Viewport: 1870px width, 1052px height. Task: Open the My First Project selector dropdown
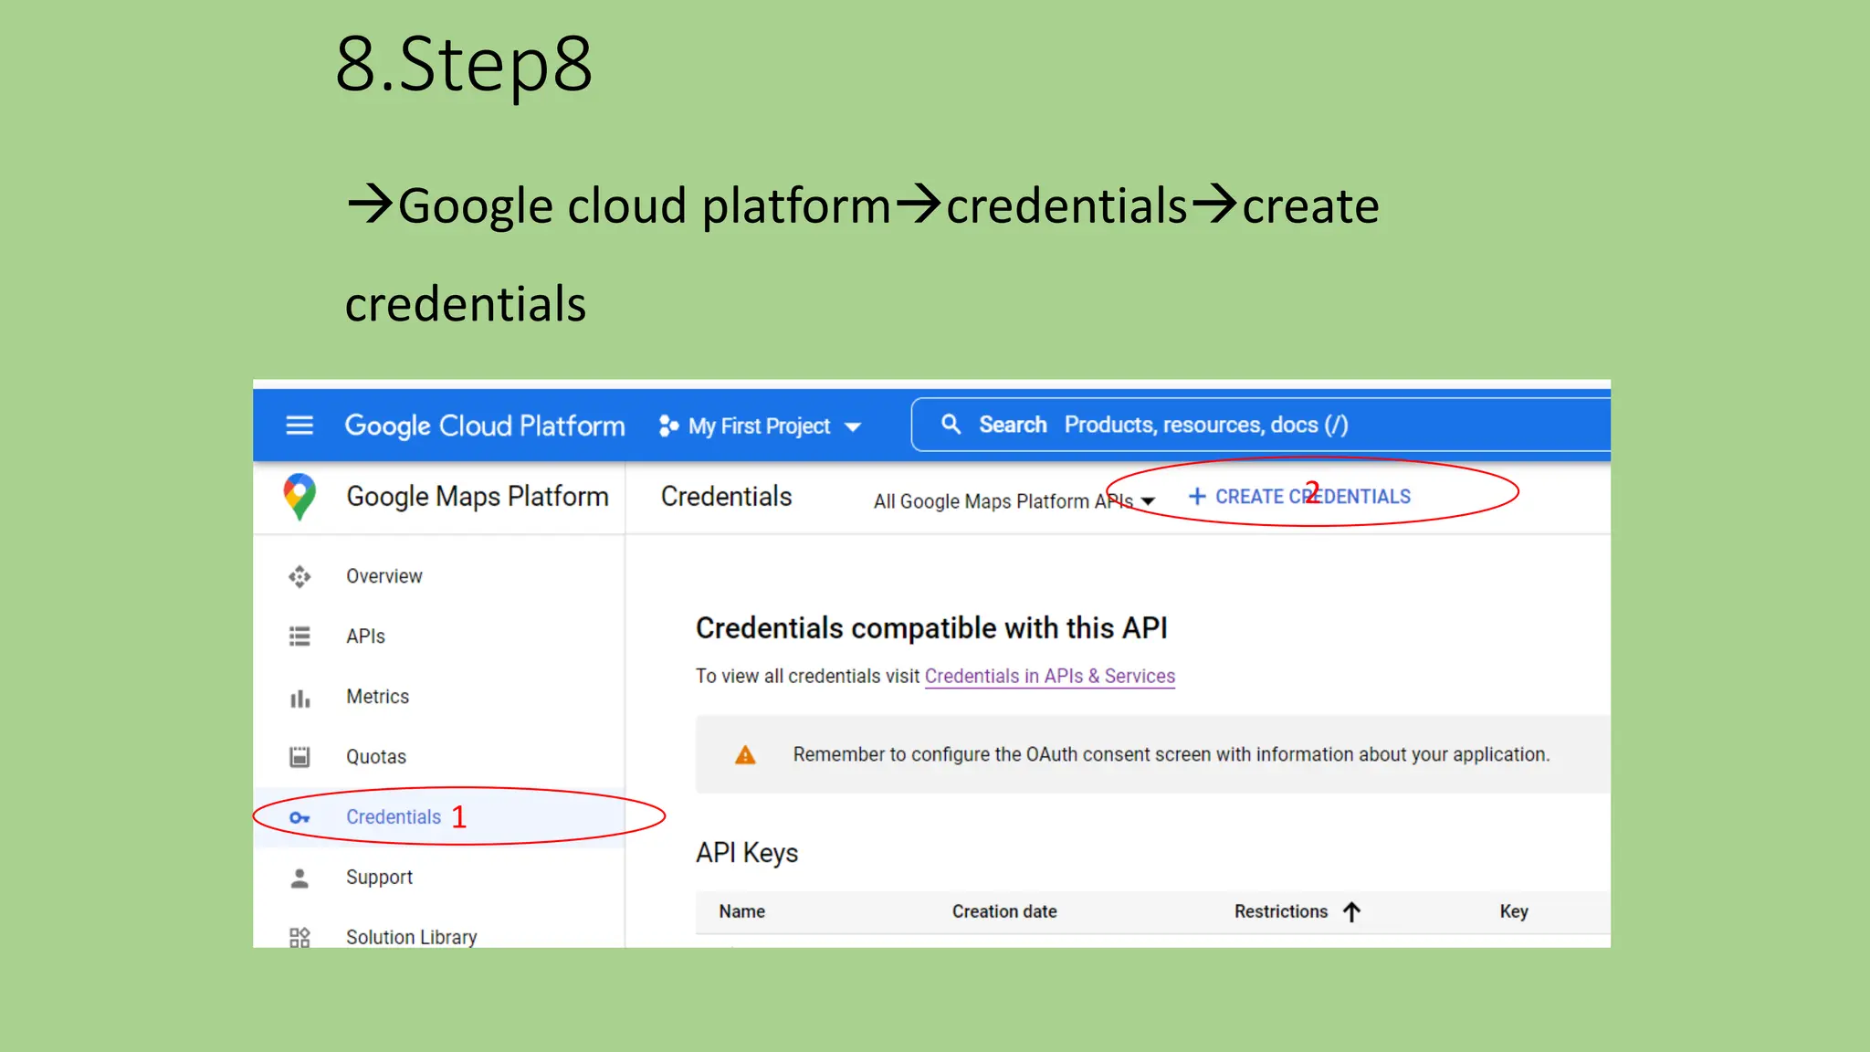[761, 426]
